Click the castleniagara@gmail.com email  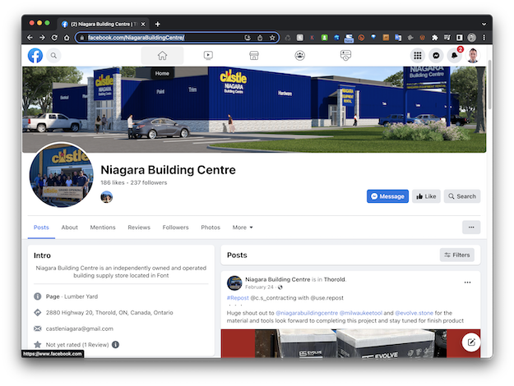pyautogui.click(x=79, y=329)
